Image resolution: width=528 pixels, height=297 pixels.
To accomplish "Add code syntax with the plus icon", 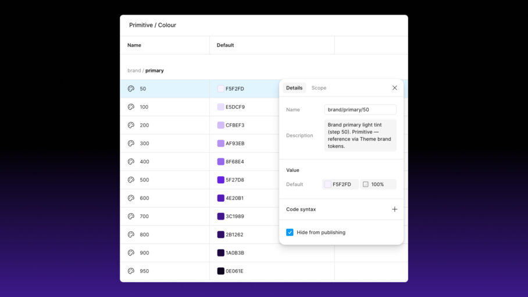I will coord(395,209).
